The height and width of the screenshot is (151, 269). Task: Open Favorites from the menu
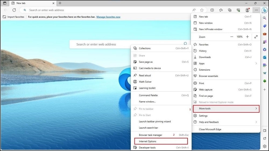point(225,45)
